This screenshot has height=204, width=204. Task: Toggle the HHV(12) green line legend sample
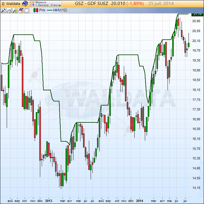48,10
